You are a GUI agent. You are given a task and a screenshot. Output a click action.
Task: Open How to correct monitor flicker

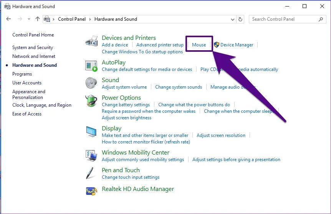146,142
